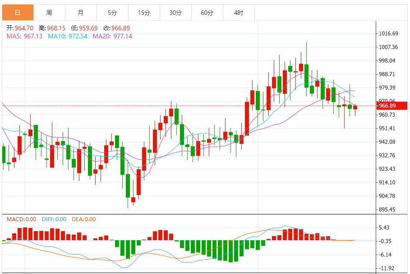Click the MA20: 977.14 indicator label
The width and height of the screenshot is (410, 274).
coord(112,36)
